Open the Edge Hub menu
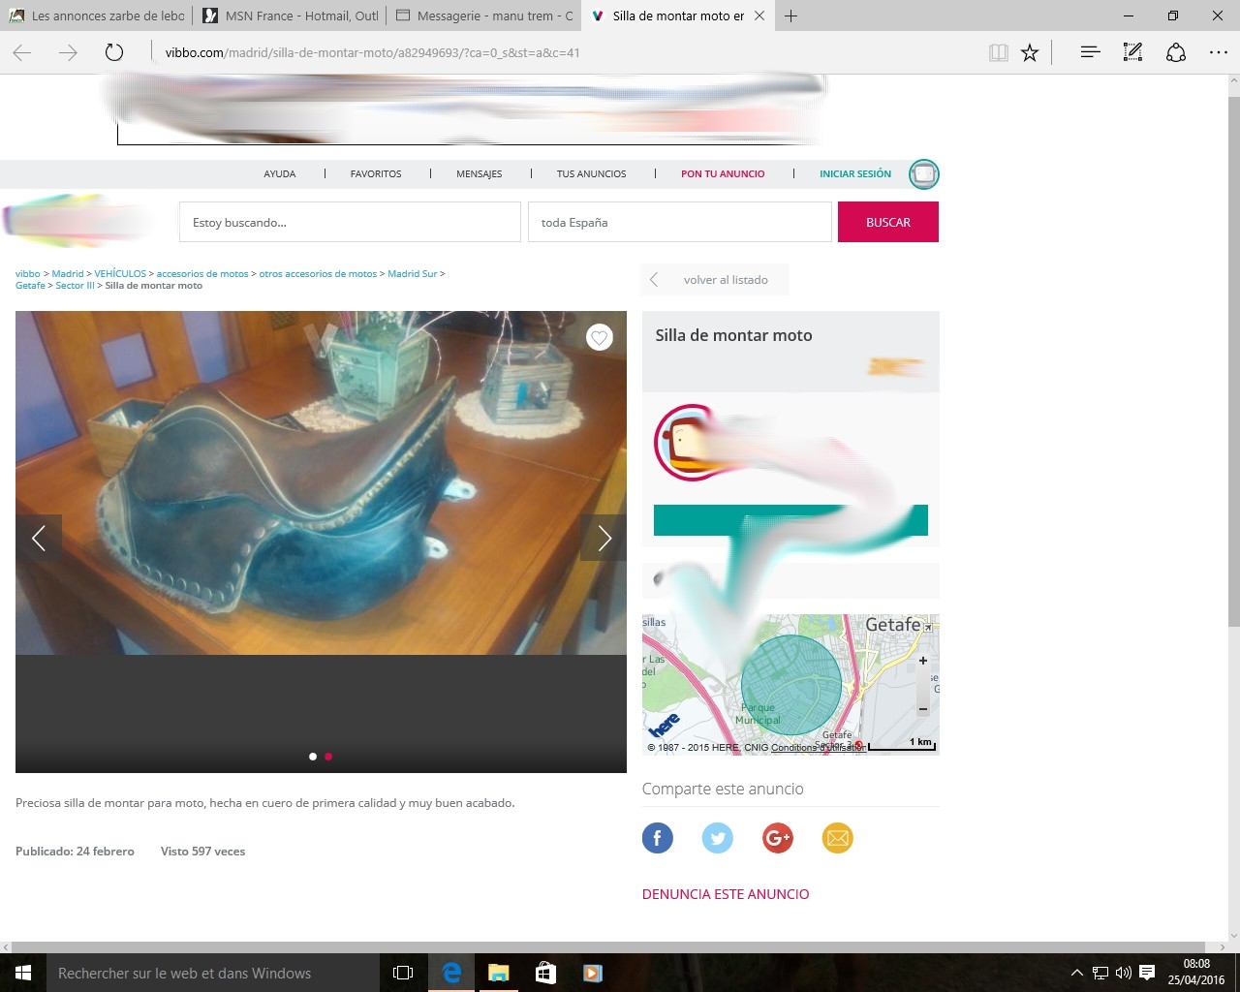The image size is (1240, 992). click(1090, 53)
